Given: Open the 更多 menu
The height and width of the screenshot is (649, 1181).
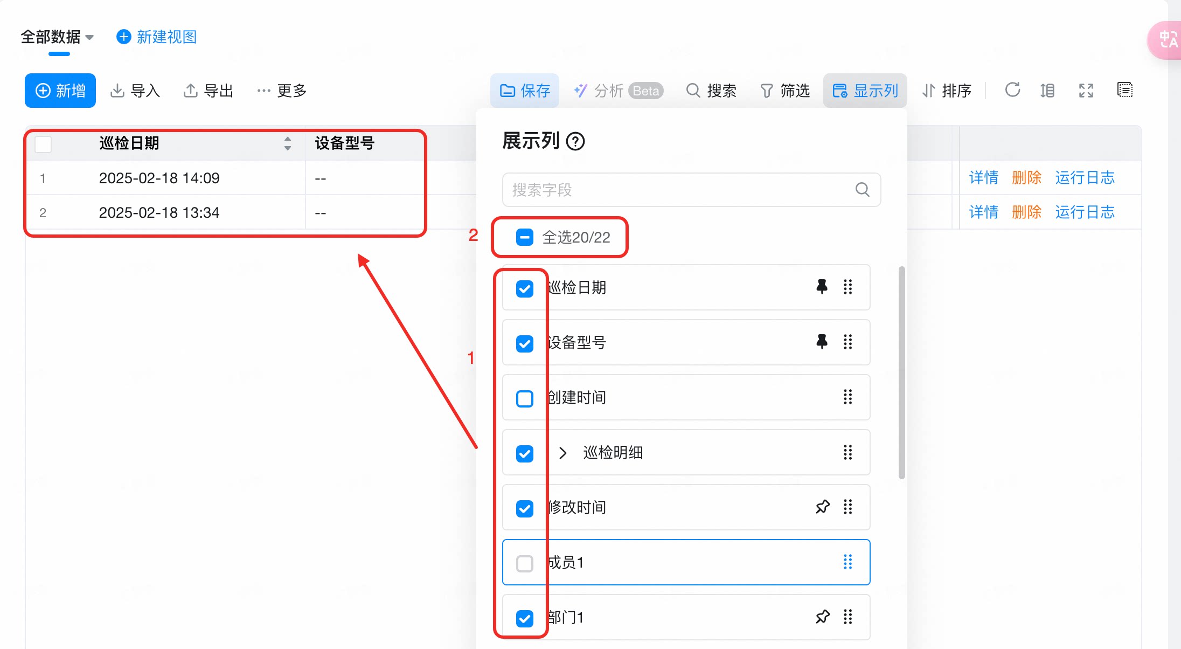Looking at the screenshot, I should [x=282, y=91].
